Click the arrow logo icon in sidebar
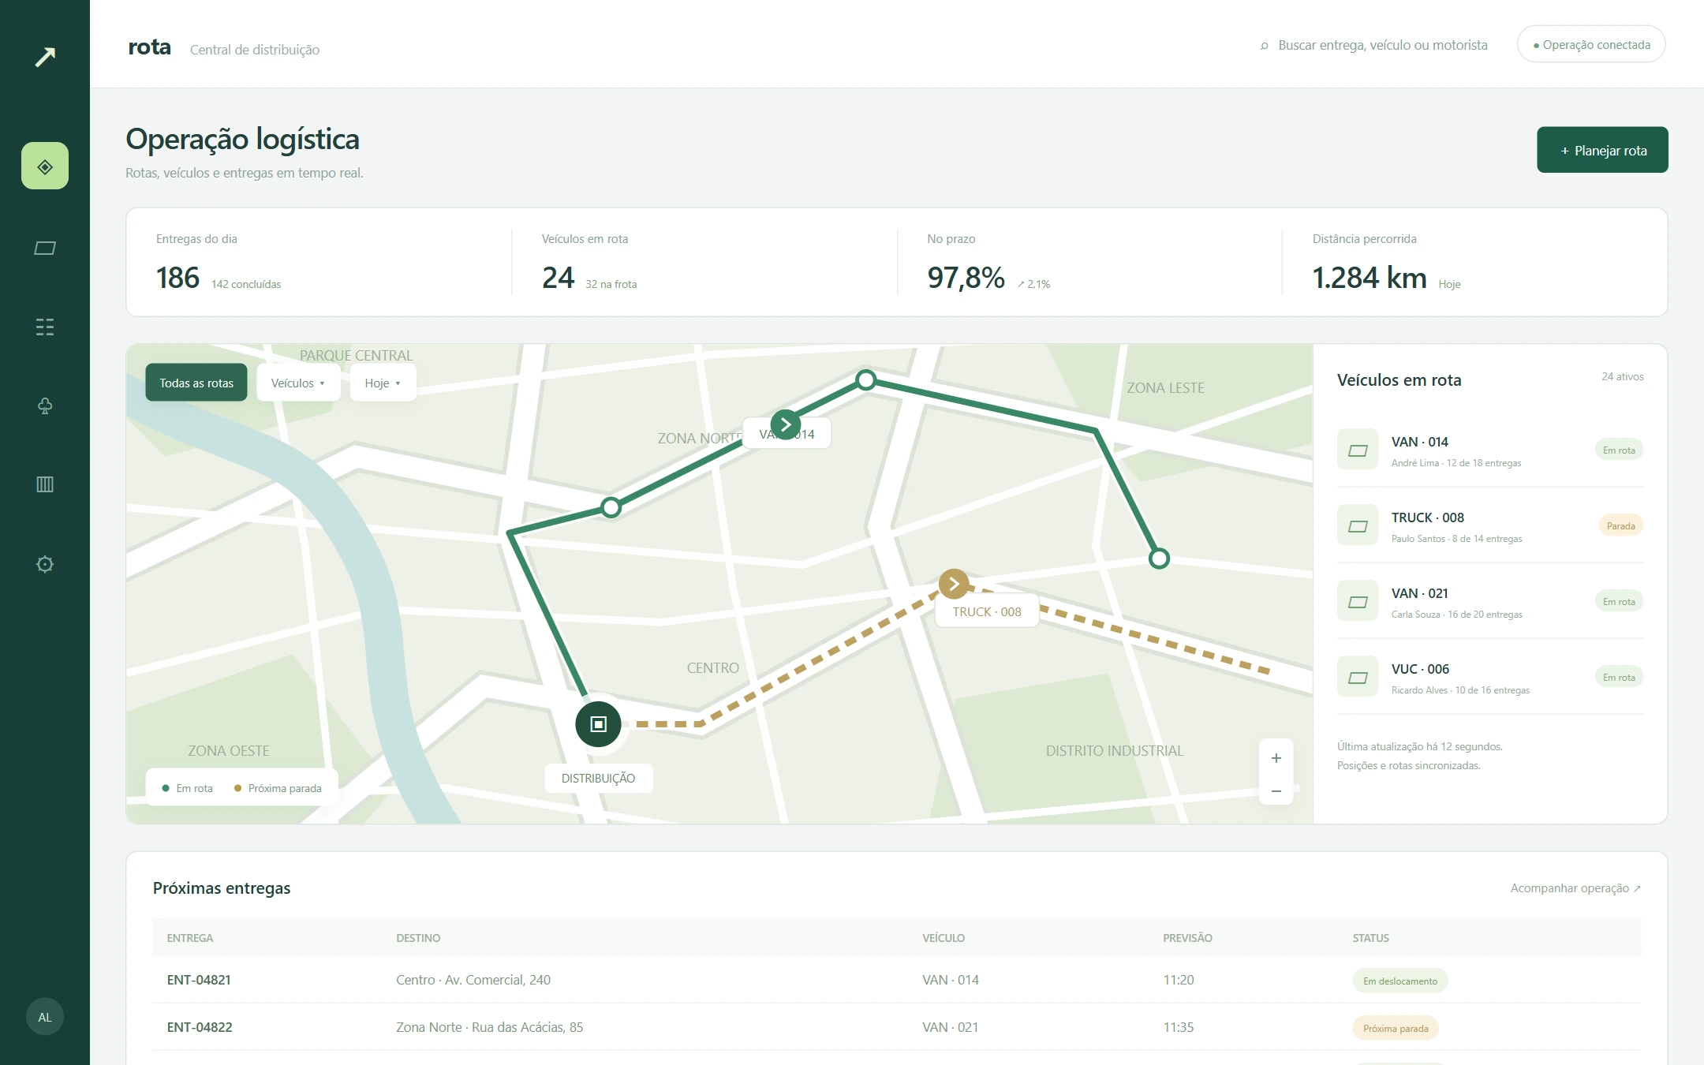The image size is (1704, 1065). (45, 57)
